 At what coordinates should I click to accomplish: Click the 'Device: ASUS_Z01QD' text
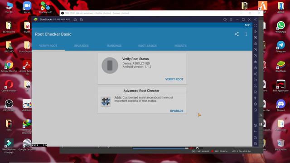(136, 63)
